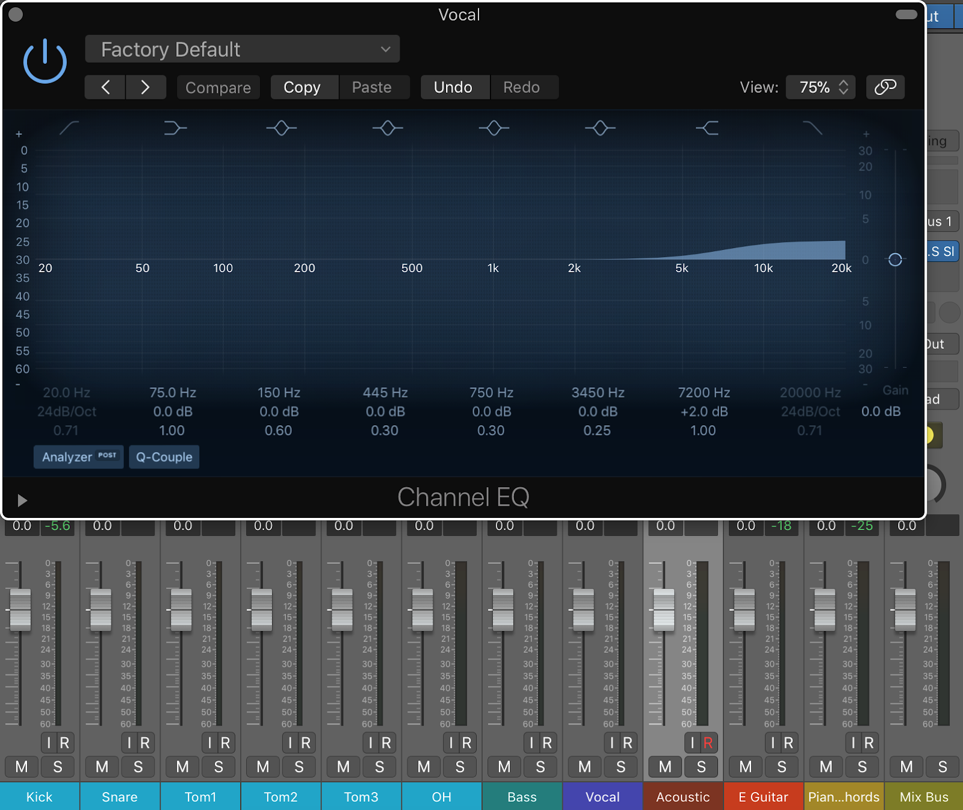Click the Snare volume fader handle
This screenshot has width=963, height=810.
pyautogui.click(x=101, y=610)
